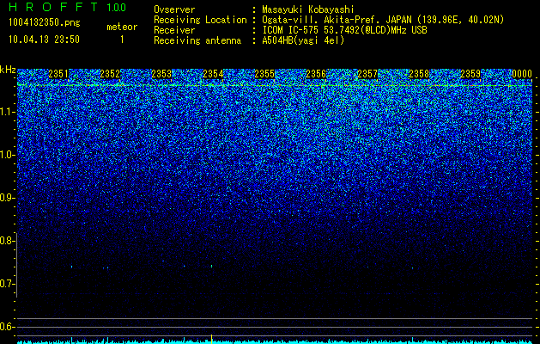
Task: Click the 0.6 frequency axis label
Action: [x=7, y=327]
